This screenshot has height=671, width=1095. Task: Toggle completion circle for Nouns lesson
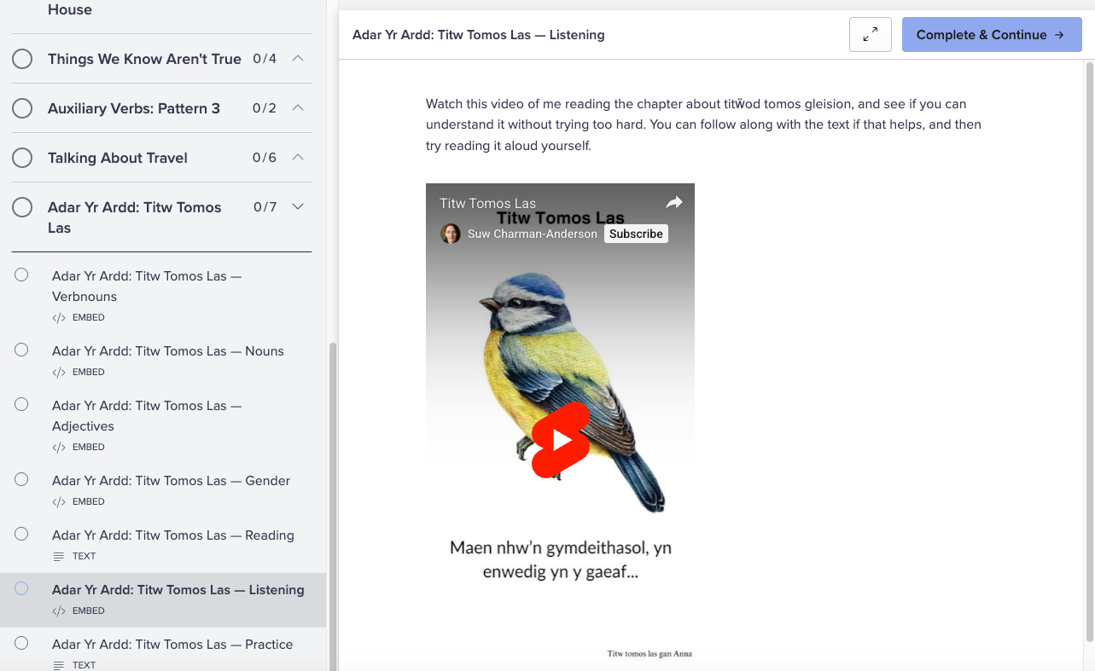click(x=21, y=350)
